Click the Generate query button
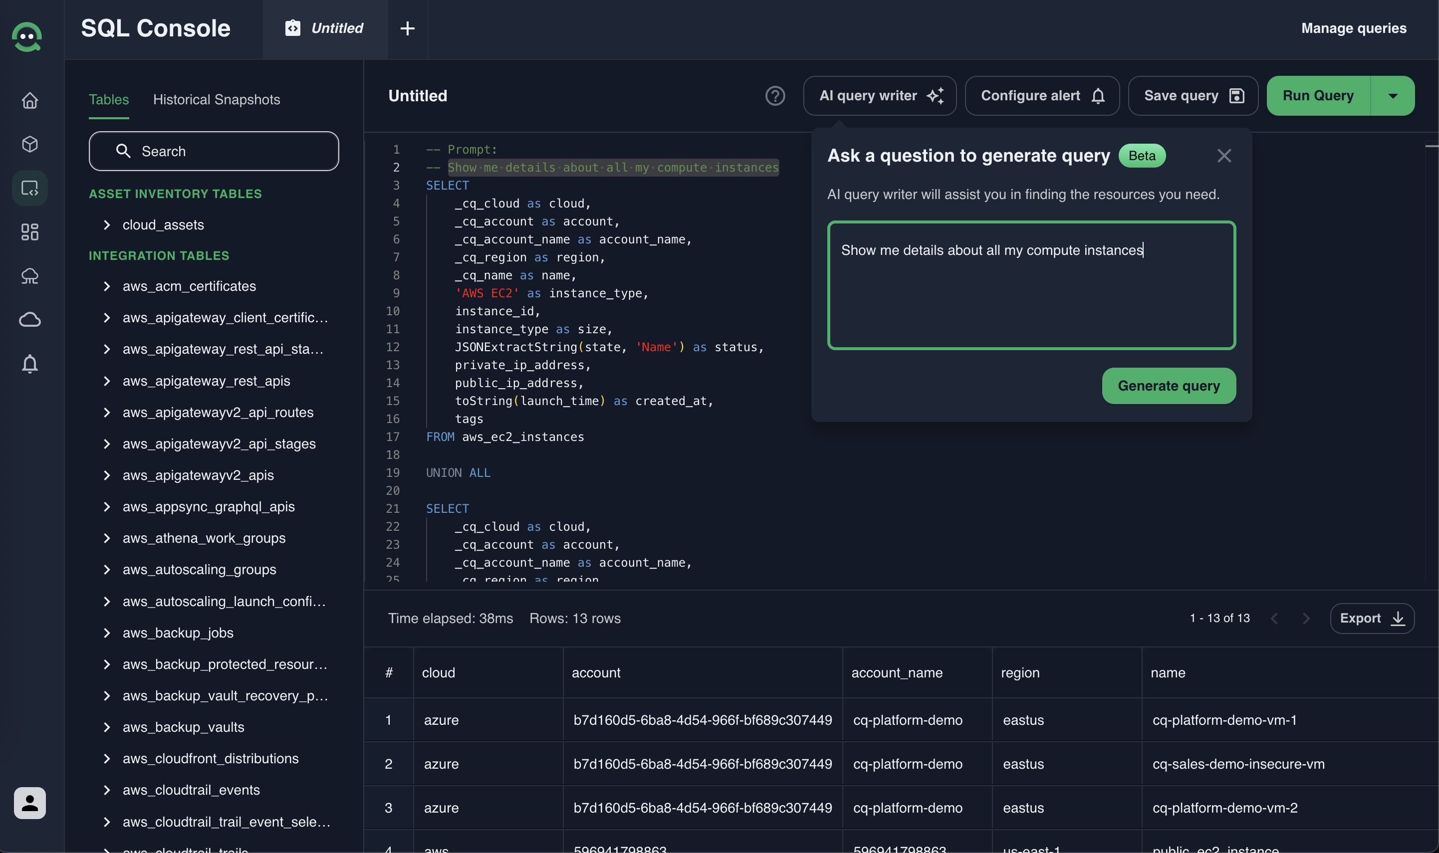This screenshot has height=853, width=1439. [x=1168, y=386]
